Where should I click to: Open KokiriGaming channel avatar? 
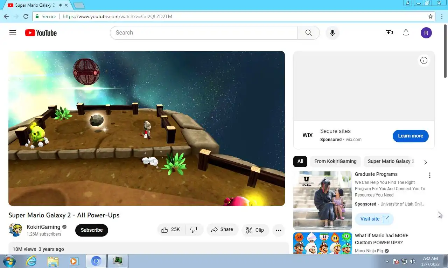click(x=15, y=230)
